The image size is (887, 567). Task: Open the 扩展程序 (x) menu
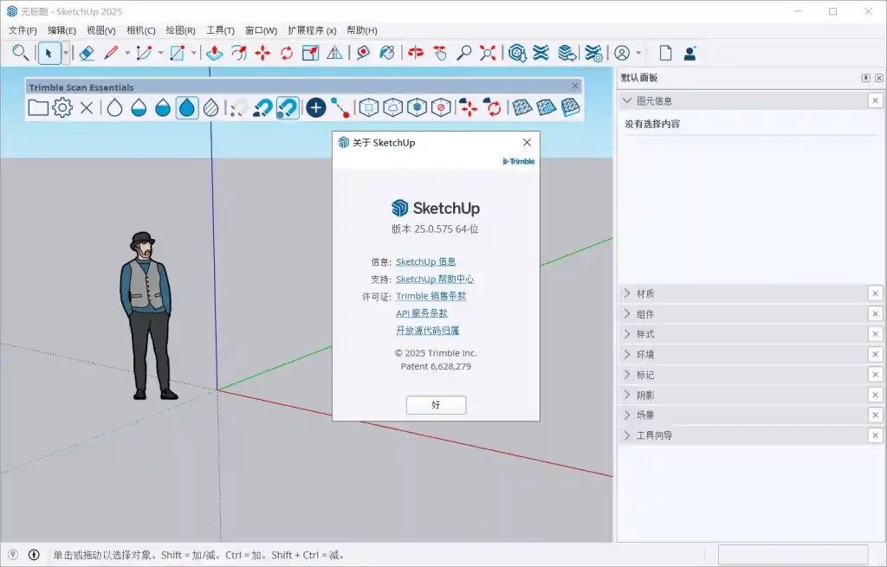(x=312, y=30)
